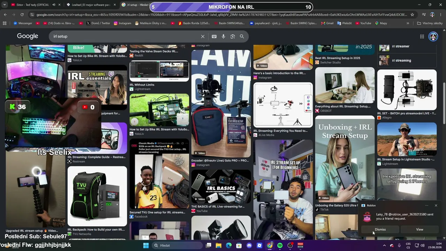The image size is (446, 251).
Task: Close the Roblox notification popup
Action: click(x=436, y=205)
